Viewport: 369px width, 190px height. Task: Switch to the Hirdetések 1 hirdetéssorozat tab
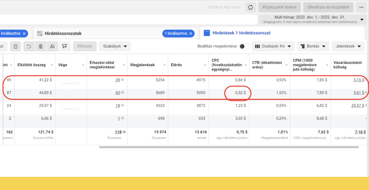point(241,33)
